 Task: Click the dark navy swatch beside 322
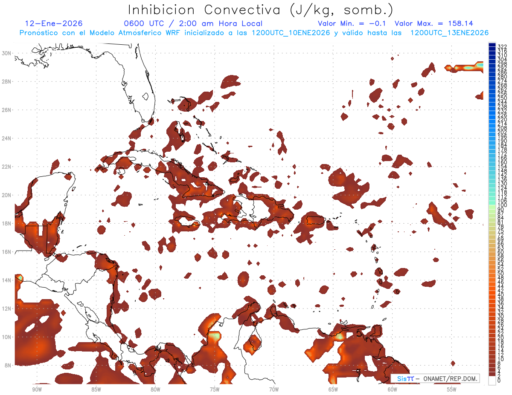pos(492,45)
